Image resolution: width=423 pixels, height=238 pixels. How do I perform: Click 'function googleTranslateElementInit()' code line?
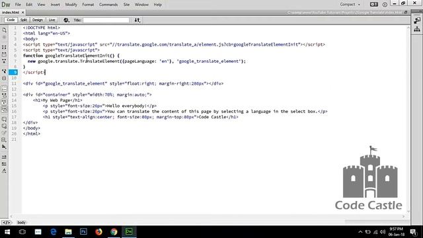point(71,56)
